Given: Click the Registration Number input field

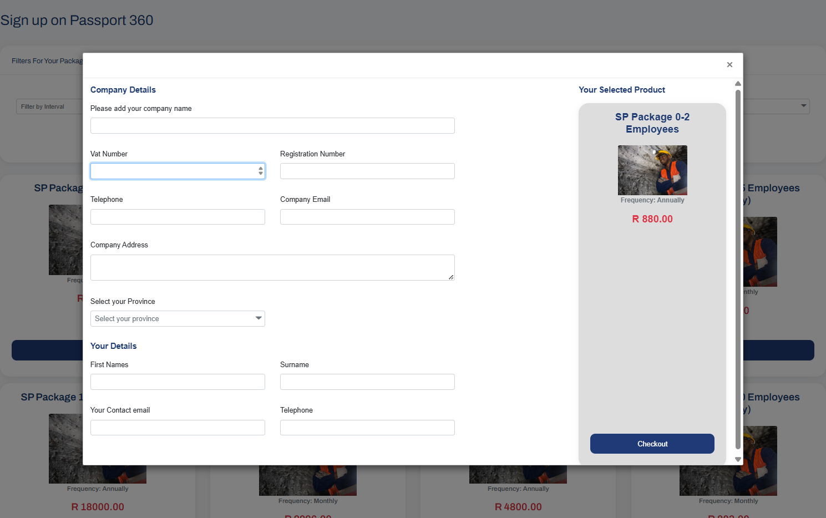Looking at the screenshot, I should click(367, 171).
